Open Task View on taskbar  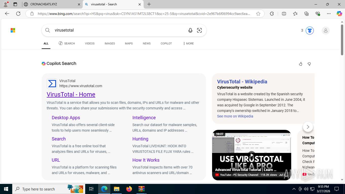(91, 189)
